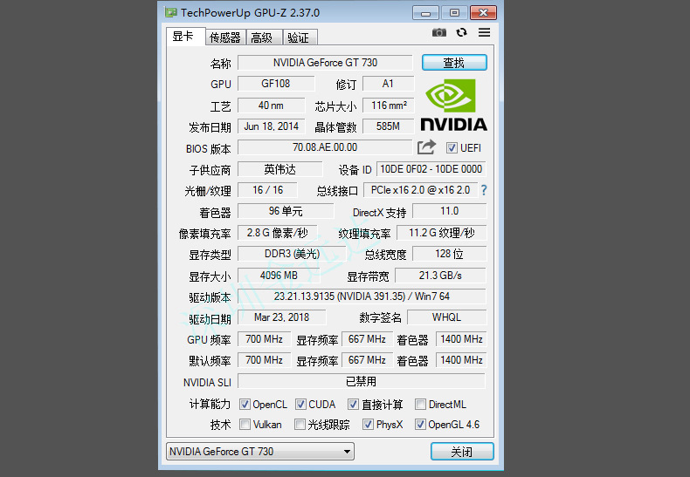
Task: Click the BIOS version field 70.08.AE.00.00
Action: tap(325, 147)
